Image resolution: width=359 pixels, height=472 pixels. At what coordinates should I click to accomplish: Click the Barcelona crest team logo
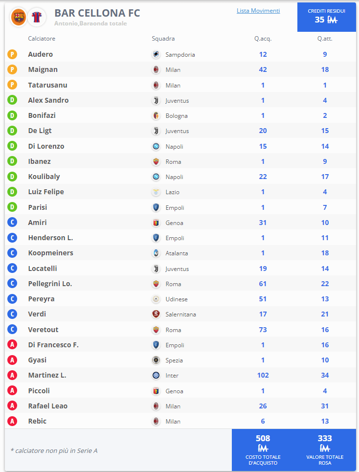coord(19,17)
